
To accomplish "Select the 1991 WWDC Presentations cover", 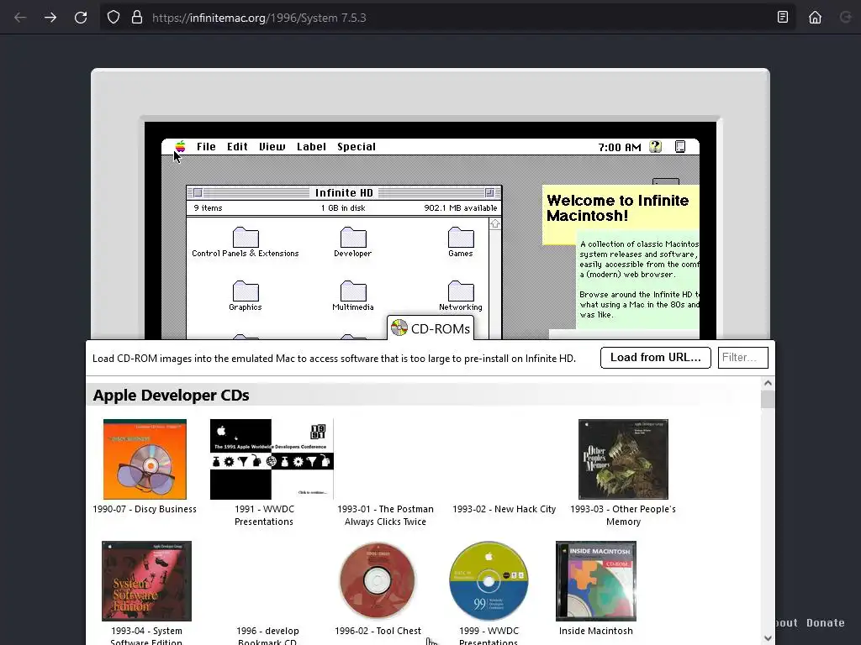I will point(272,459).
